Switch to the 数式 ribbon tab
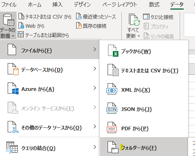 pyautogui.click(x=154, y=5)
